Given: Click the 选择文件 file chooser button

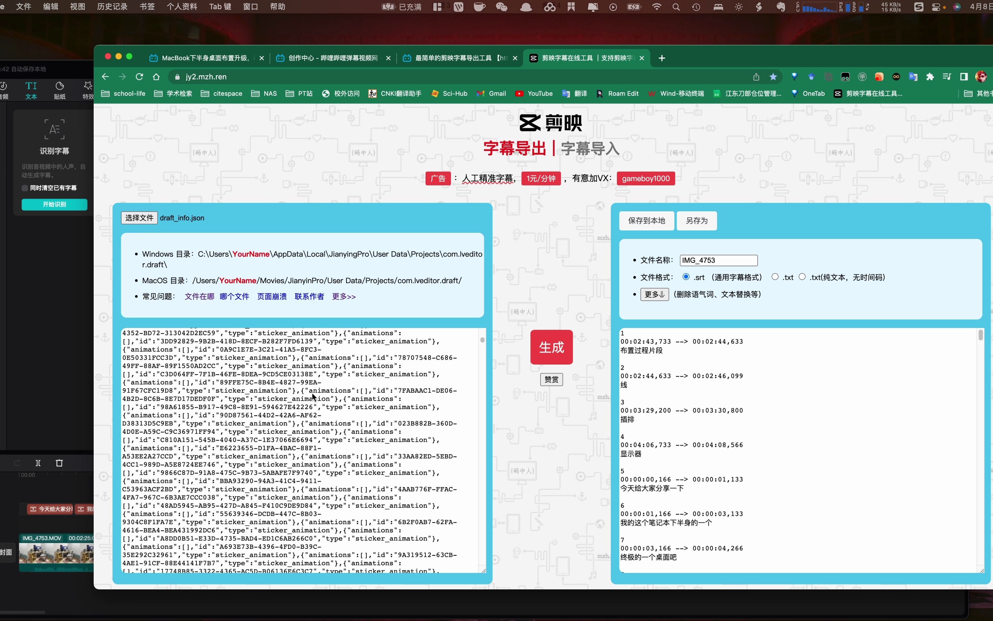Looking at the screenshot, I should point(139,218).
